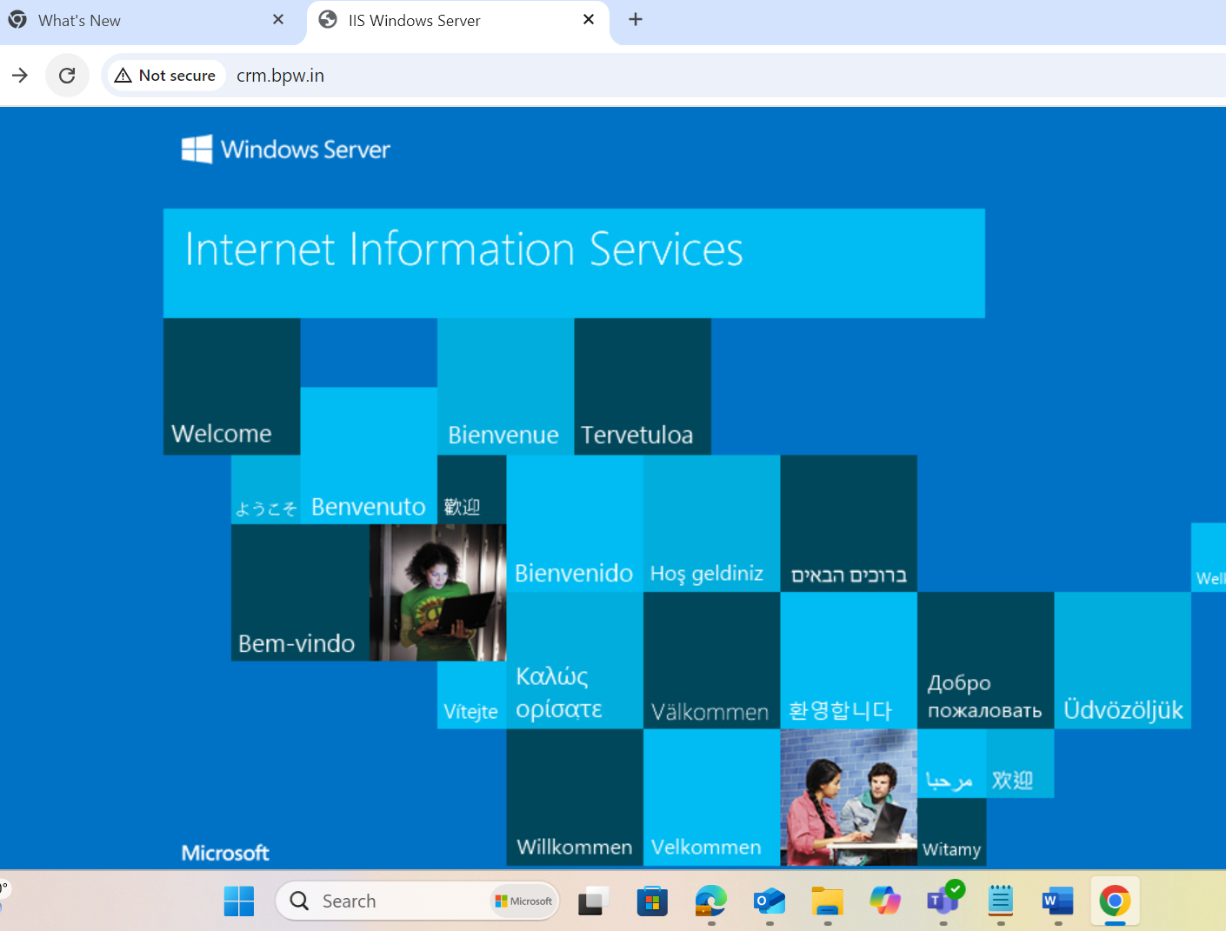
Task: Reload the current page
Action: 67,76
